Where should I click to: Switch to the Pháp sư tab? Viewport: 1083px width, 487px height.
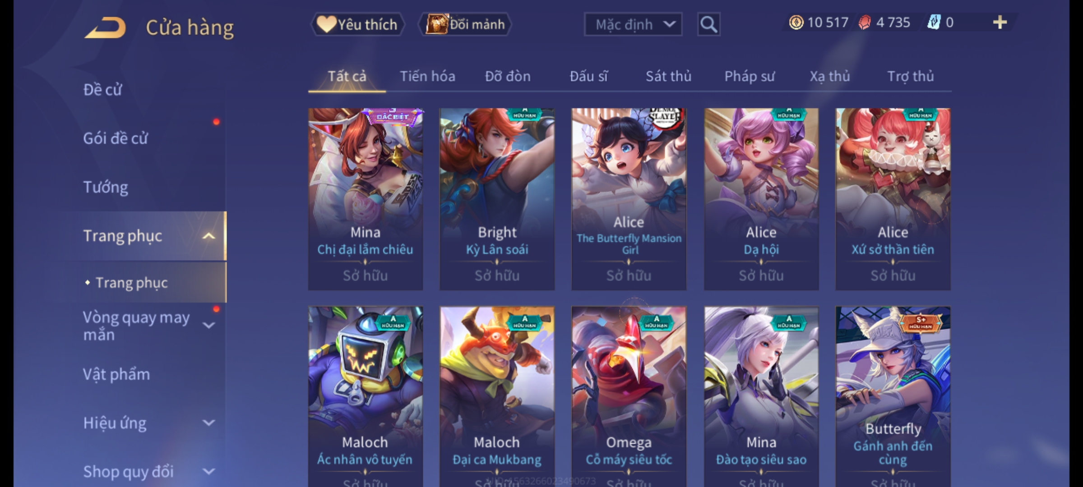tap(749, 76)
